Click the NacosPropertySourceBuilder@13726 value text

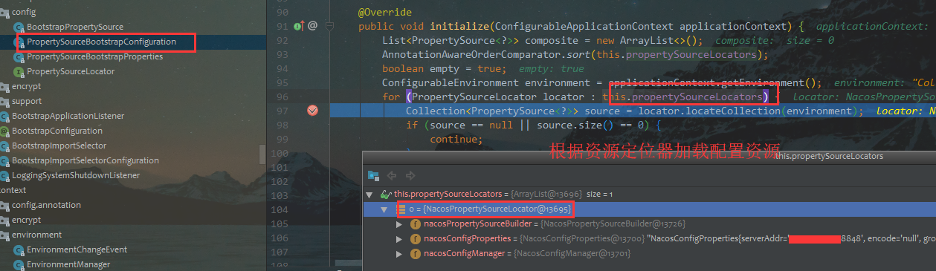[613, 223]
